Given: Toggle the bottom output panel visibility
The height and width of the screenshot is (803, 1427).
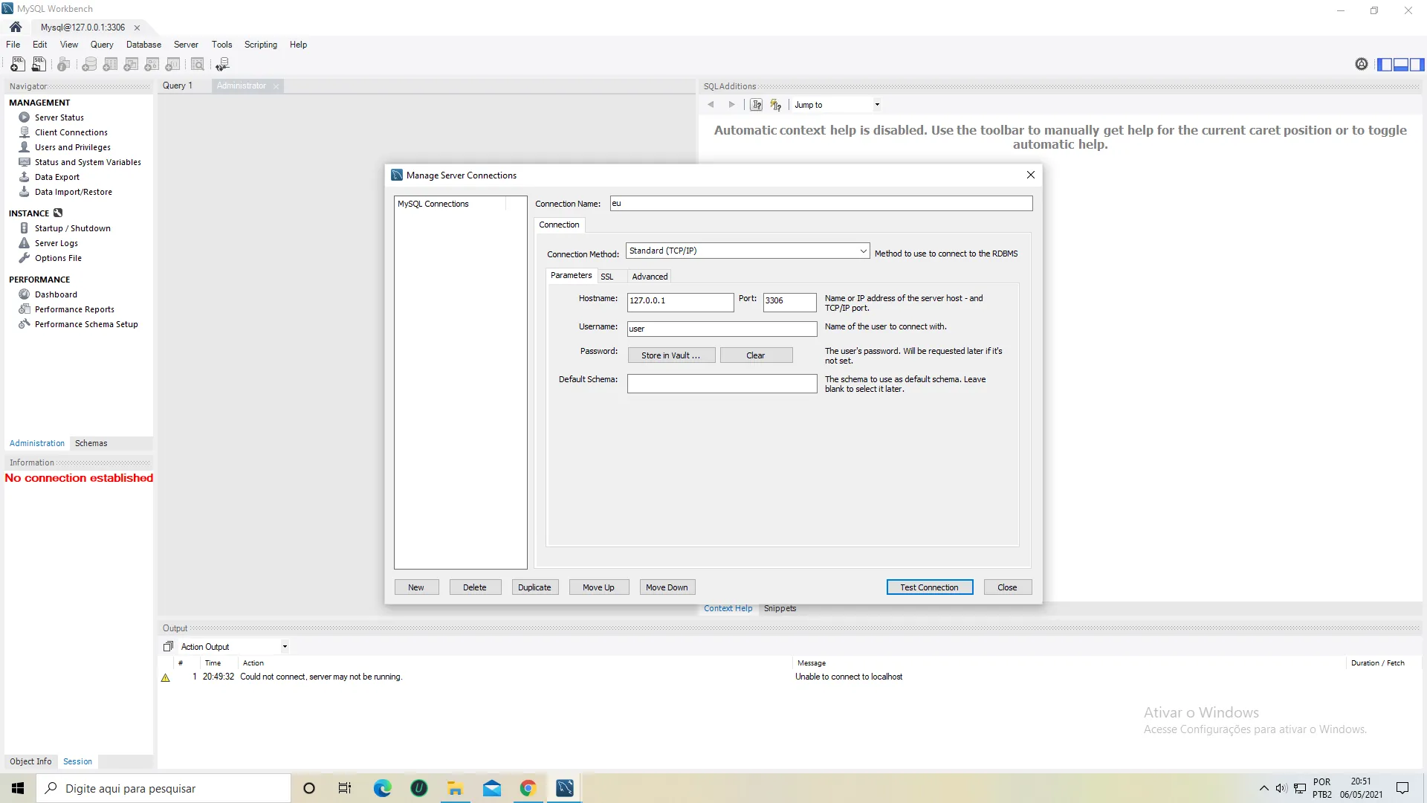Looking at the screenshot, I should click(1401, 65).
